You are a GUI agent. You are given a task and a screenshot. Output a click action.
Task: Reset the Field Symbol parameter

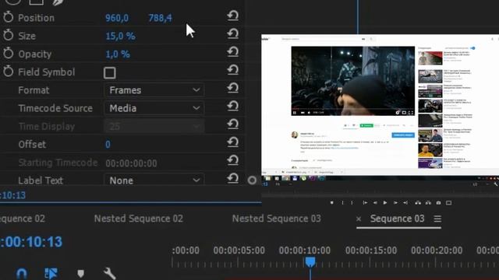pyautogui.click(x=233, y=70)
